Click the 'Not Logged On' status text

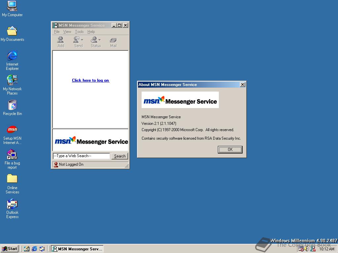(71, 164)
